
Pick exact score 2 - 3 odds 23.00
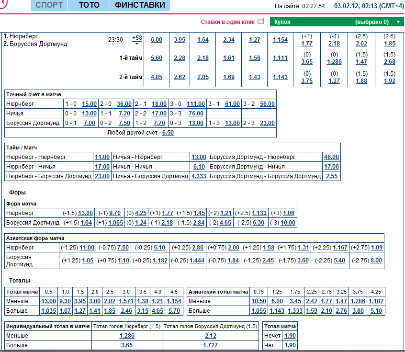click(x=267, y=123)
